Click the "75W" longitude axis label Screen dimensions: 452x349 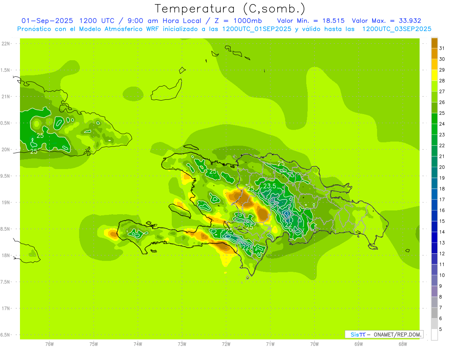[x=94, y=344]
